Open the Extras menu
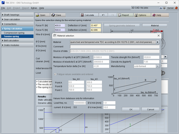Viewport: 179px width, 134px height. 34,8
